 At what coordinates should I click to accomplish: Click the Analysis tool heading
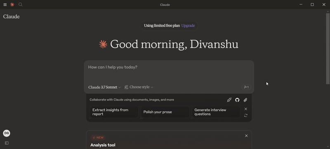tap(103, 145)
